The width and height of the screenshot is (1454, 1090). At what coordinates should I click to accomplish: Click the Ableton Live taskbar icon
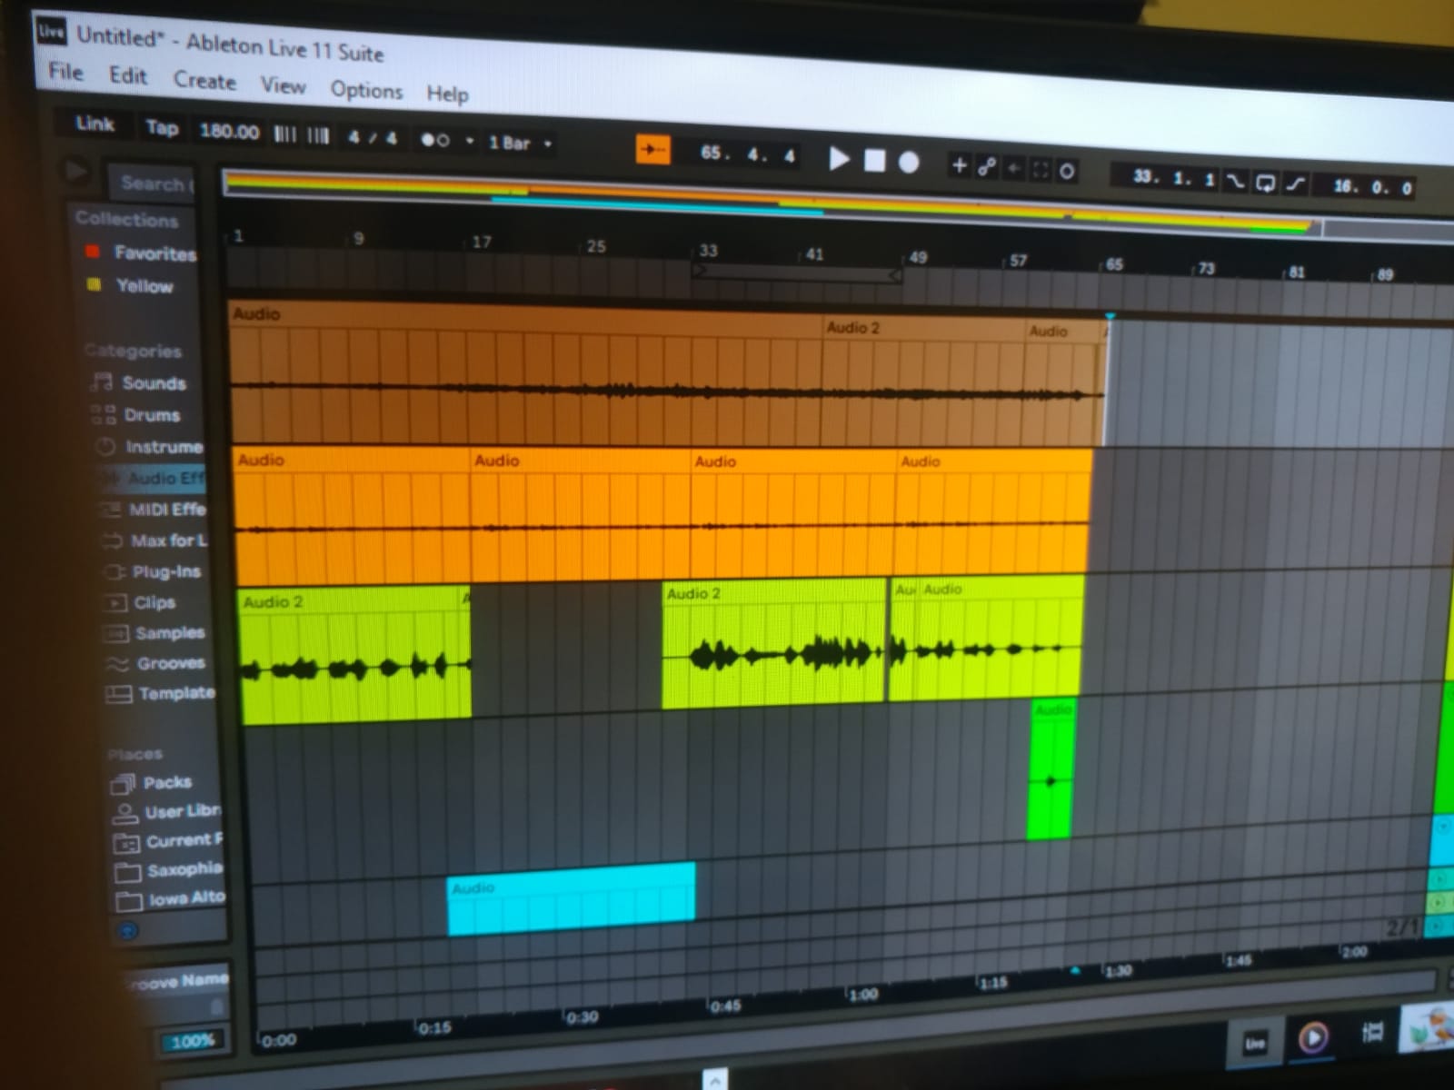1254,1042
